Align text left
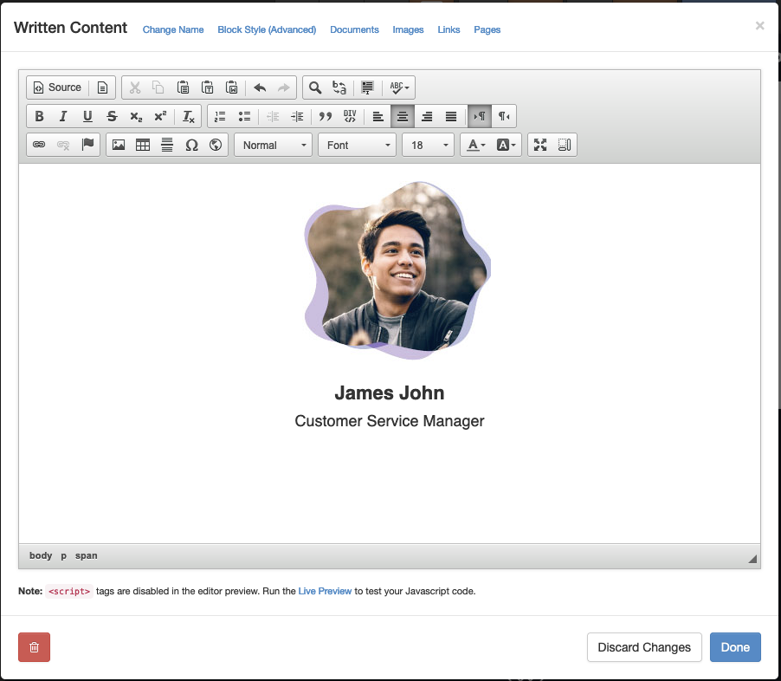 (378, 117)
